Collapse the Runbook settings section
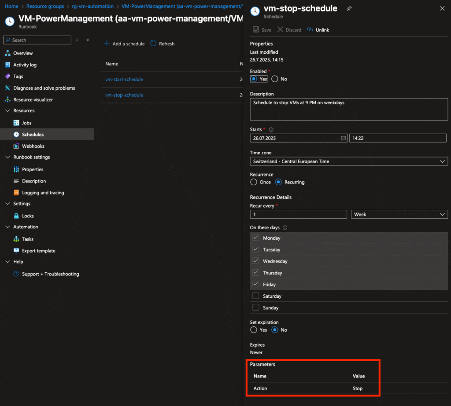The image size is (451, 406). point(7,157)
